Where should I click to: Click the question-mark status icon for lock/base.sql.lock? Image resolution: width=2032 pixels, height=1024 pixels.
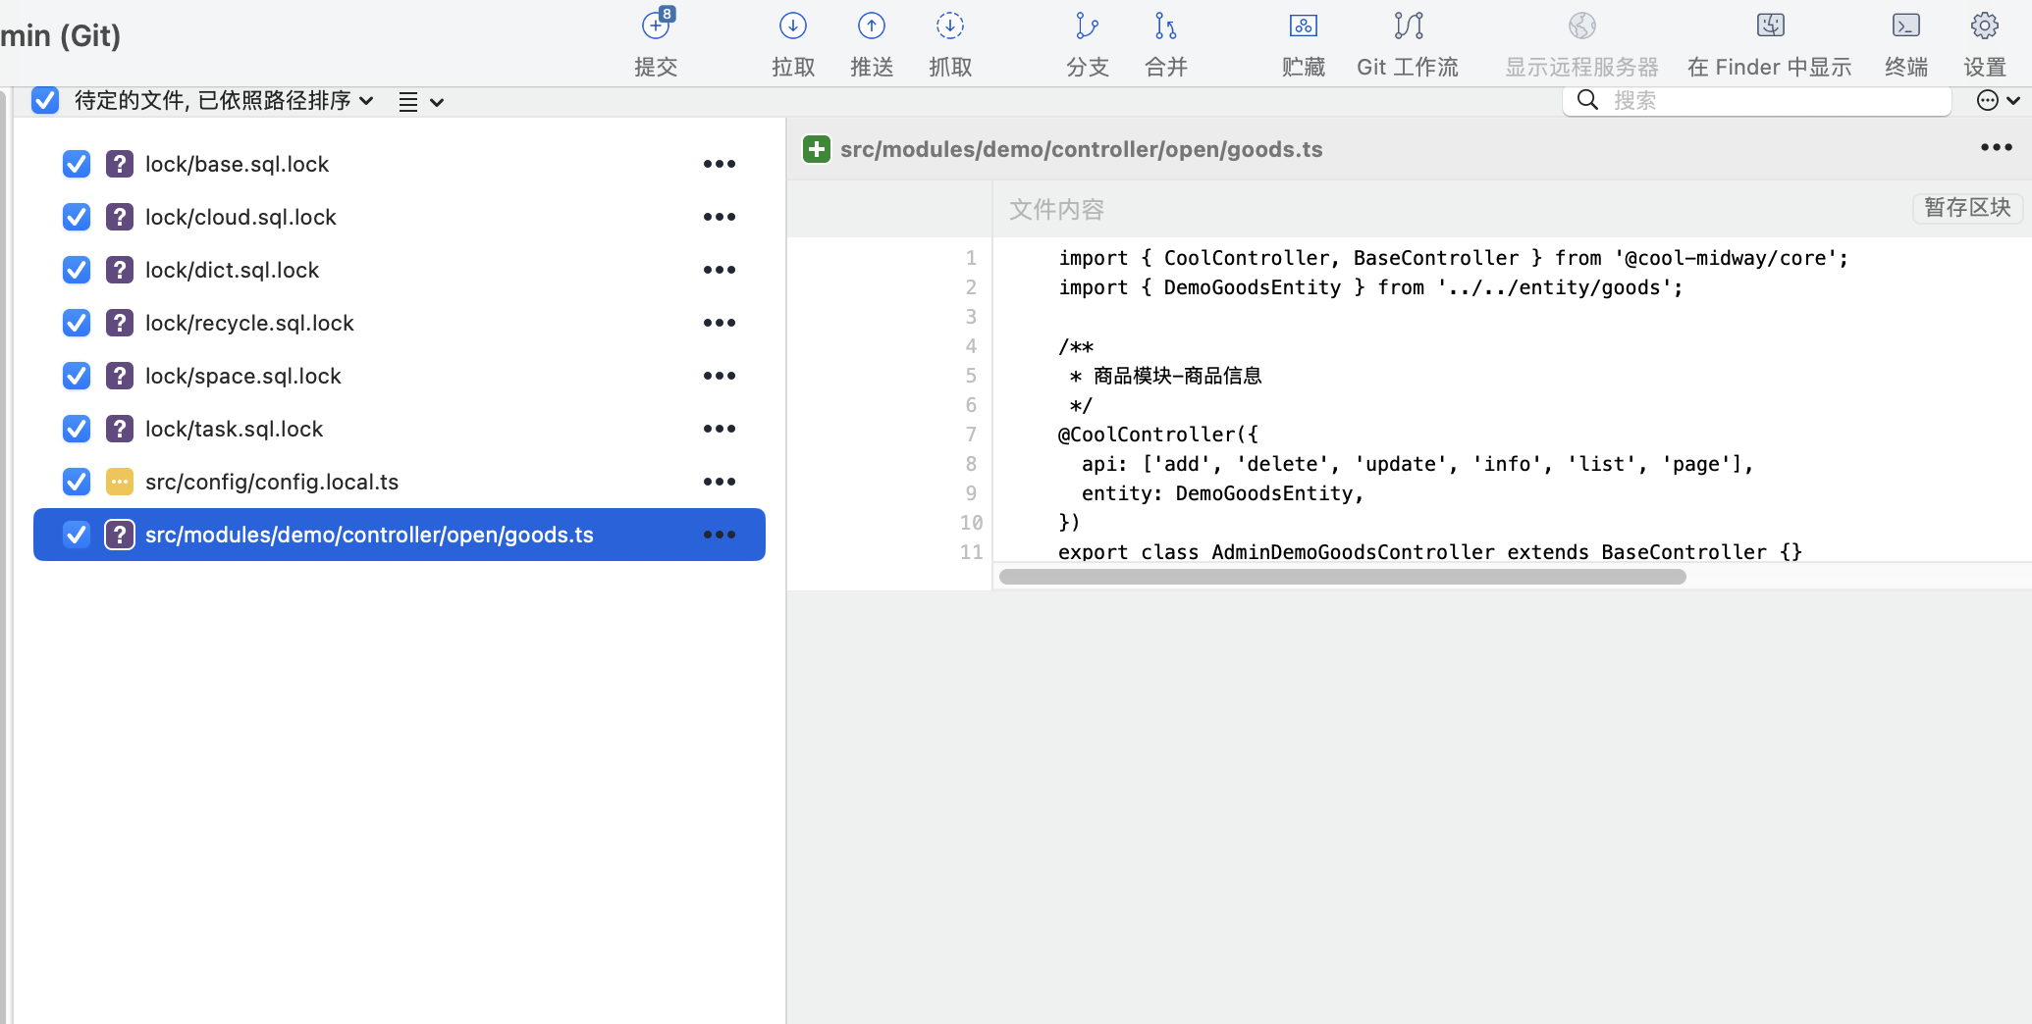[x=120, y=164]
